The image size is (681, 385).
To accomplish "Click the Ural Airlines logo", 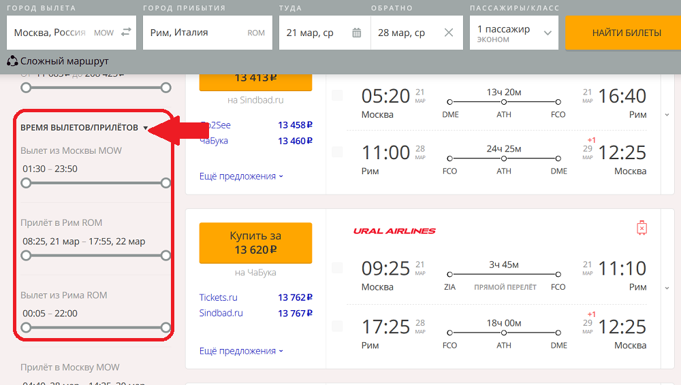I will pos(394,231).
